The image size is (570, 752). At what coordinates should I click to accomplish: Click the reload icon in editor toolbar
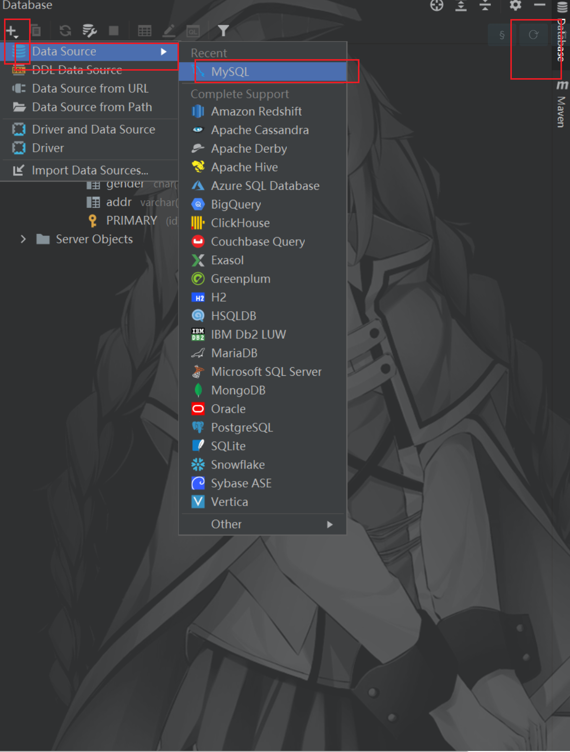pos(533,35)
